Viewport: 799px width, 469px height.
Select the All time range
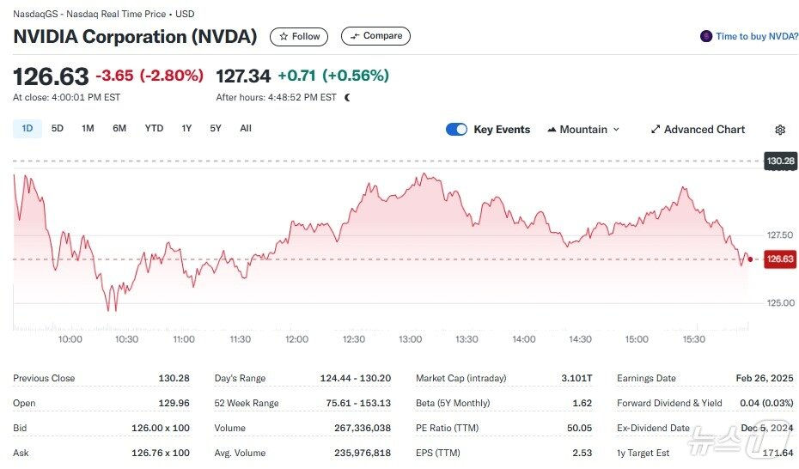[246, 129]
